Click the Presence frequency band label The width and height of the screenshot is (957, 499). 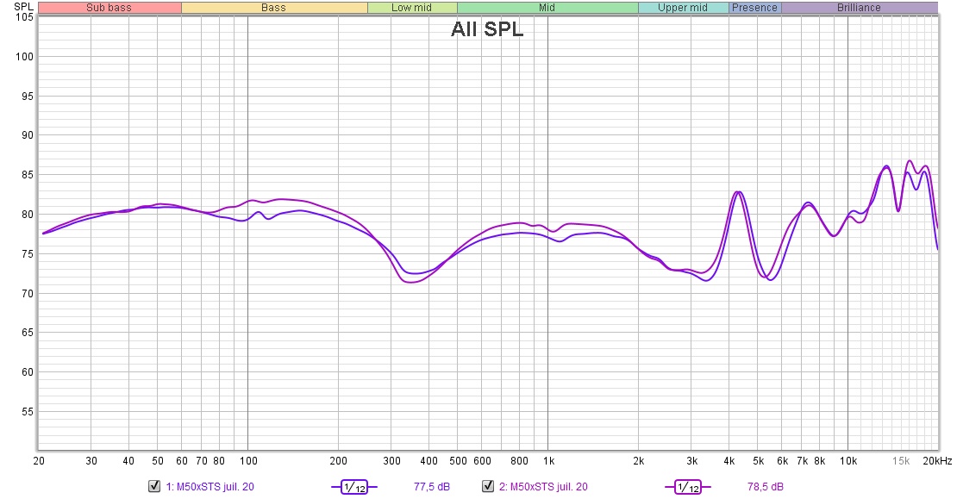pyautogui.click(x=755, y=7)
